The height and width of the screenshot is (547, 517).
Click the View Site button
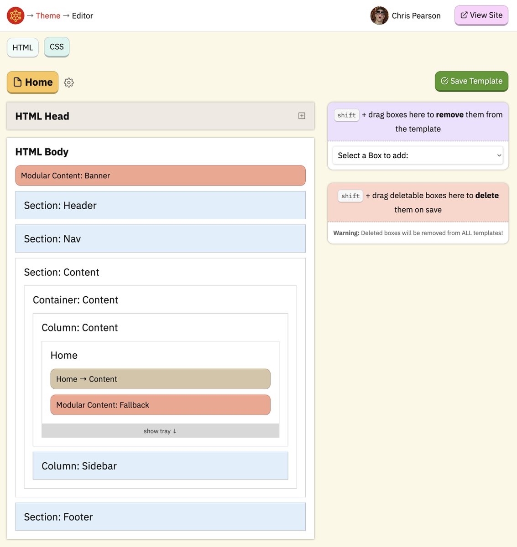pos(481,15)
